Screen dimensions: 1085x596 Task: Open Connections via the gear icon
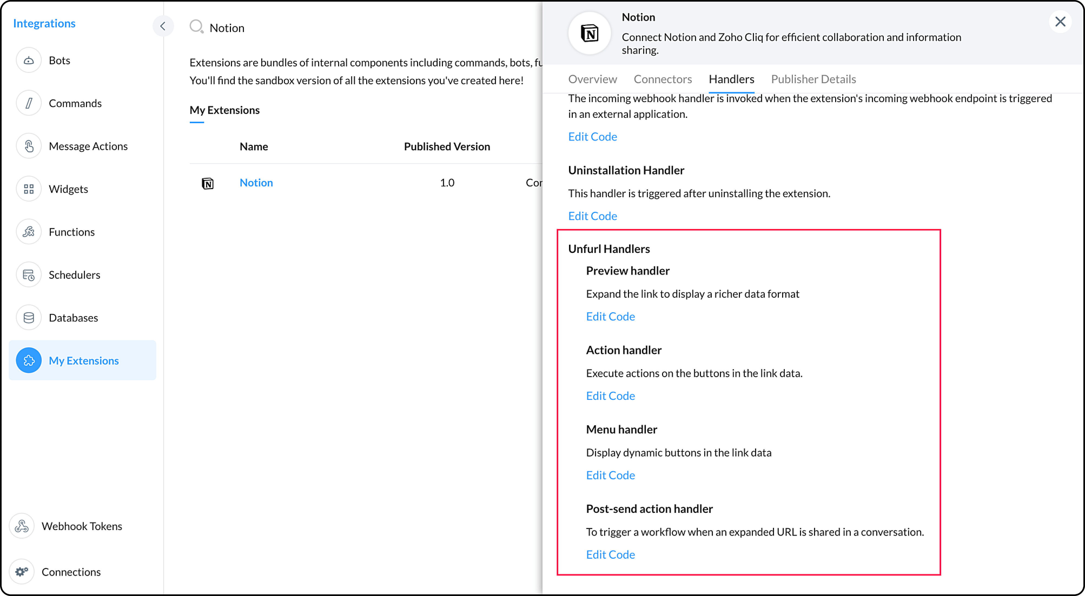[x=21, y=572]
